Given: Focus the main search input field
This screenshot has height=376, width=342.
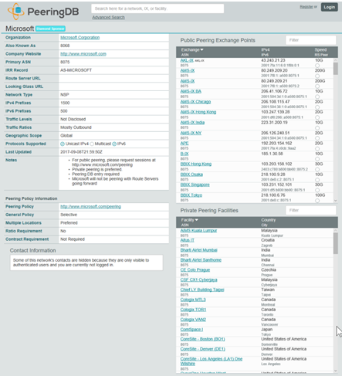Looking at the screenshot, I should coord(157,8).
